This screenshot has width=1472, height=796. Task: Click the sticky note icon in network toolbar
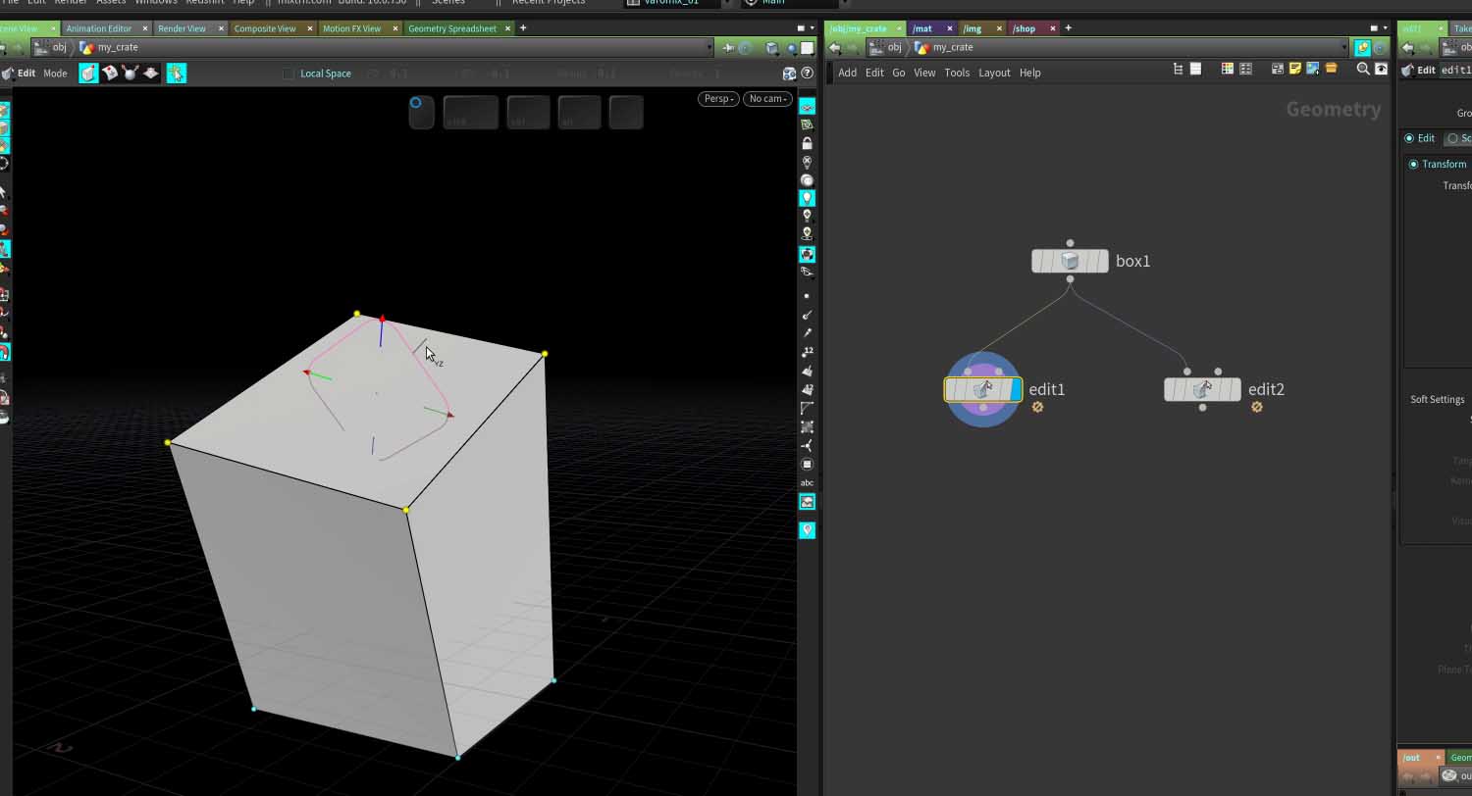1295,69
